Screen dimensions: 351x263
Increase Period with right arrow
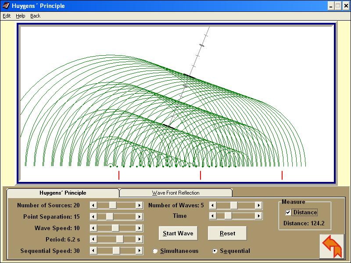pos(139,239)
